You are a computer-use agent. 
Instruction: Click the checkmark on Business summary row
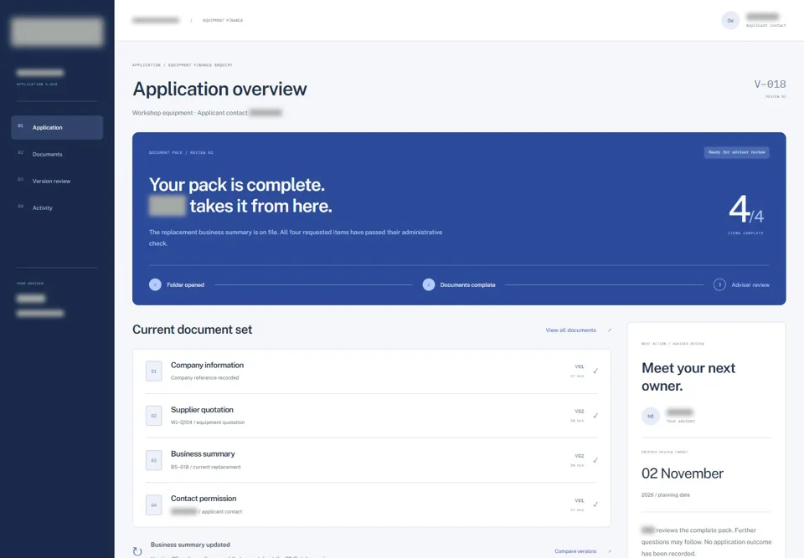595,460
